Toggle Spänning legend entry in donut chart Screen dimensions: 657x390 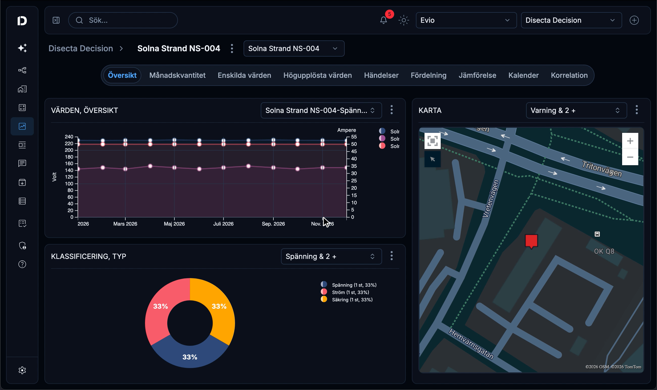[x=349, y=285]
